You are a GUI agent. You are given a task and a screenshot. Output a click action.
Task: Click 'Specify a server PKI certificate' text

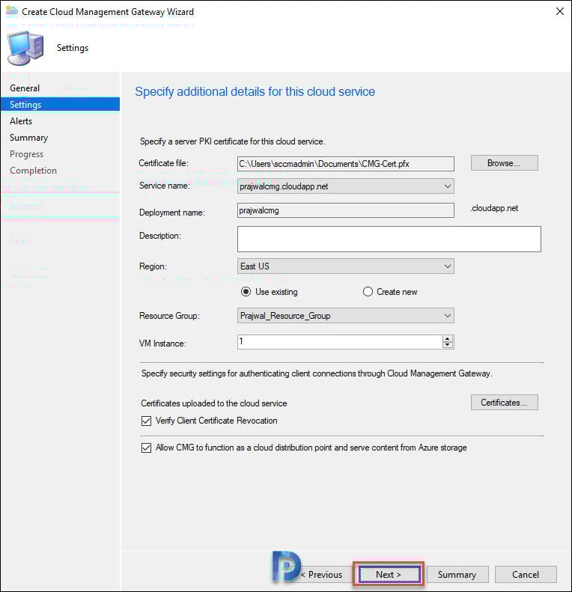(x=232, y=141)
